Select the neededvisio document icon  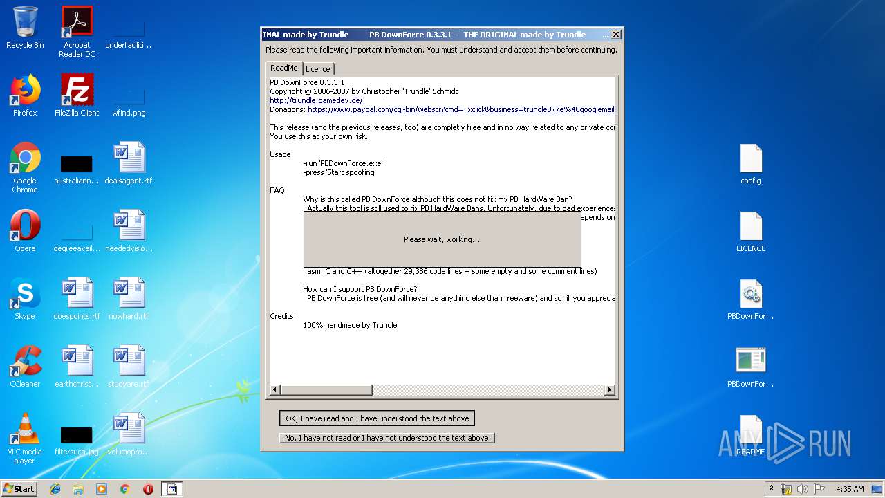(x=129, y=231)
